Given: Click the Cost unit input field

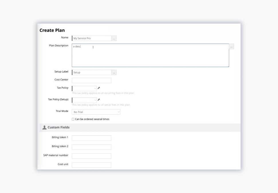Looking at the screenshot, I should (92, 165).
